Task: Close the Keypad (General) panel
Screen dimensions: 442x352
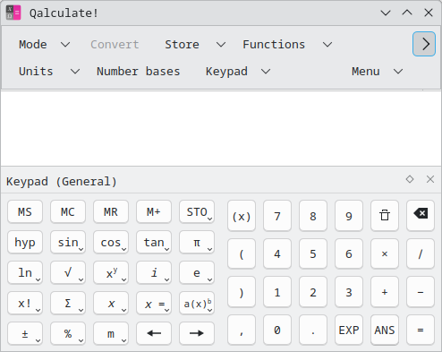Action: pos(430,179)
